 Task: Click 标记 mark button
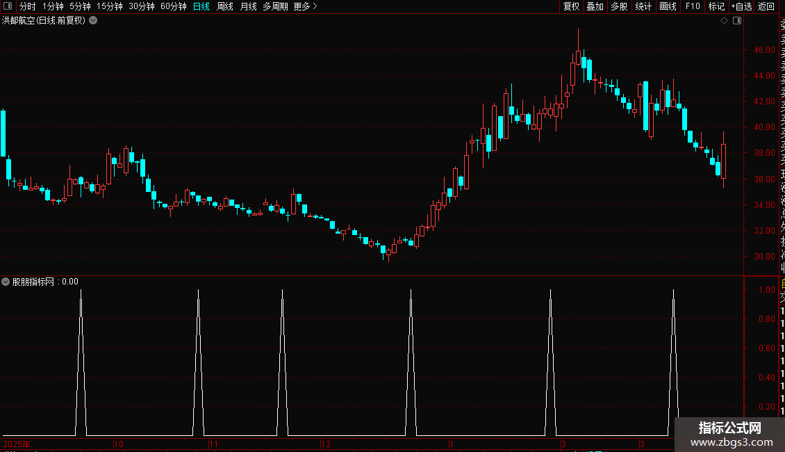(x=716, y=6)
